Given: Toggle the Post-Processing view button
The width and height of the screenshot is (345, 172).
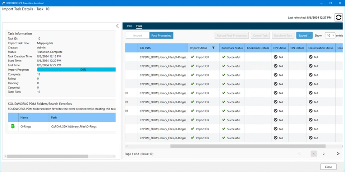Looking at the screenshot, I should point(161,35).
